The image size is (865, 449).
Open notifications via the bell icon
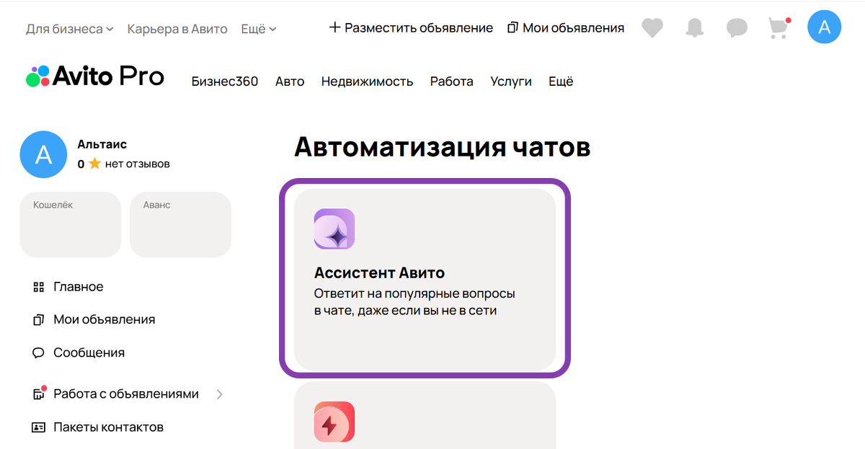693,27
